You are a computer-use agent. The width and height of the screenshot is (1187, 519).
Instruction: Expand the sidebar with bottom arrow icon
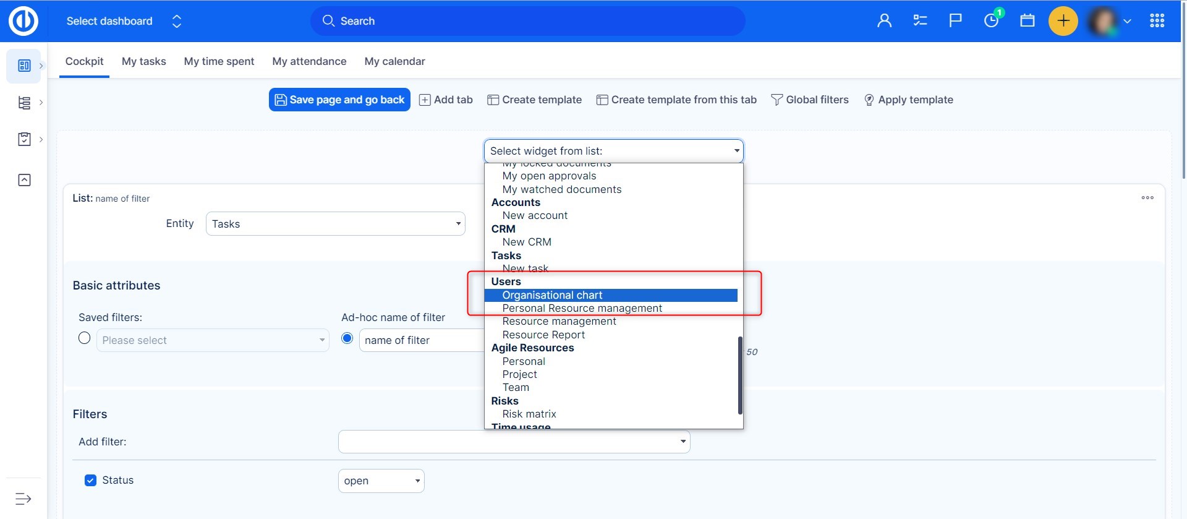tap(23, 499)
